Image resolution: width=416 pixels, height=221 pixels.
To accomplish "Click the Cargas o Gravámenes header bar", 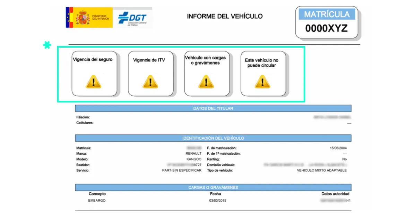I will click(213, 188).
